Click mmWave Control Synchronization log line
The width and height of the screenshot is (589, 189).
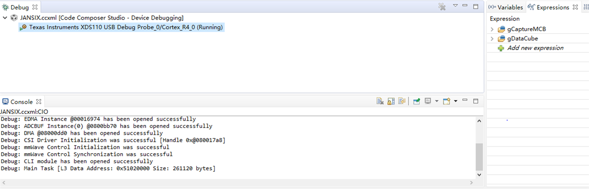tap(87, 154)
